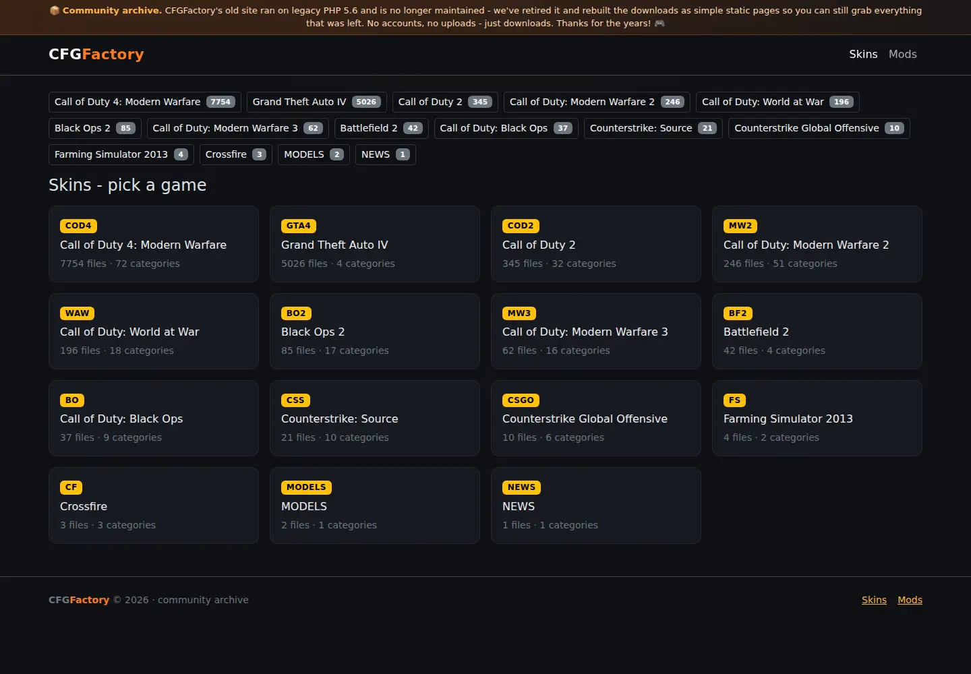The image size is (971, 674).
Task: Choose the Black Ops 2 chip showing 85
Action: [95, 128]
